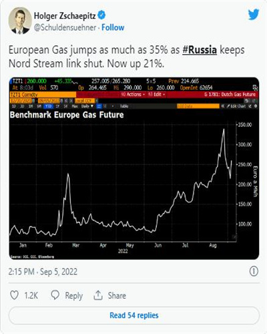This screenshot has height=334, width=267.
Task: Open the #Russia hashtag link
Action: [200, 50]
